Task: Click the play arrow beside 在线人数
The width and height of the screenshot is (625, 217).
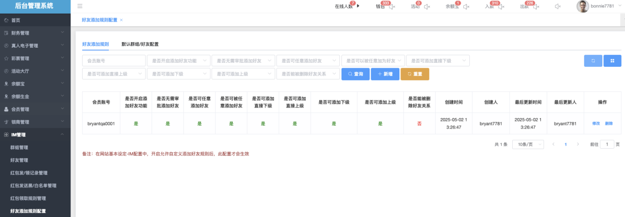Action: point(358,7)
